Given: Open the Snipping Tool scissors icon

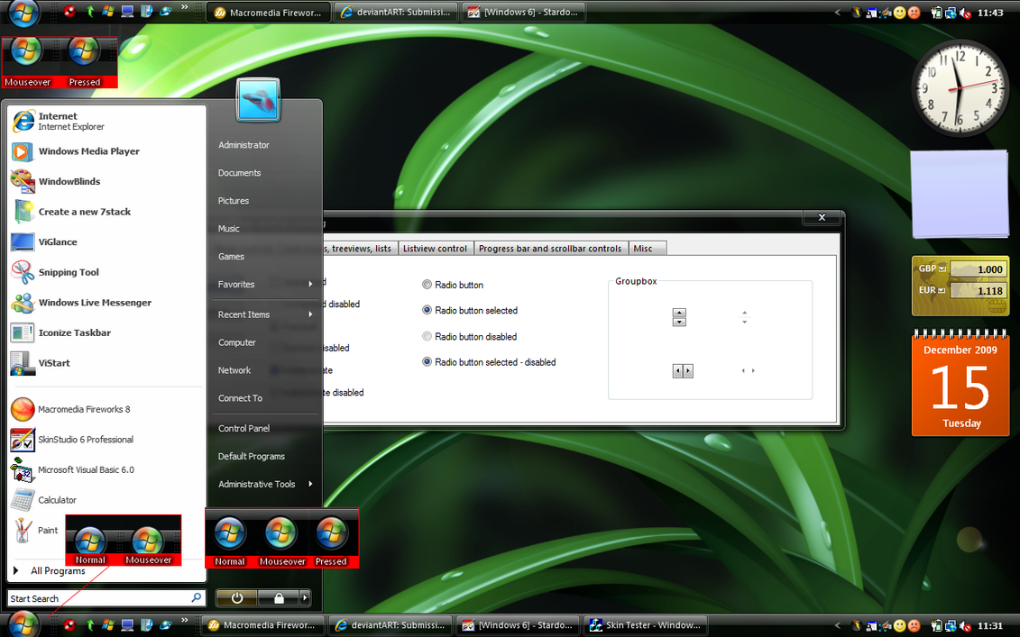Looking at the screenshot, I should (23, 272).
